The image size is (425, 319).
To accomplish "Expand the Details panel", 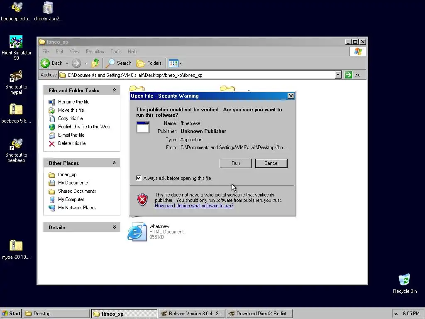I will (115, 227).
